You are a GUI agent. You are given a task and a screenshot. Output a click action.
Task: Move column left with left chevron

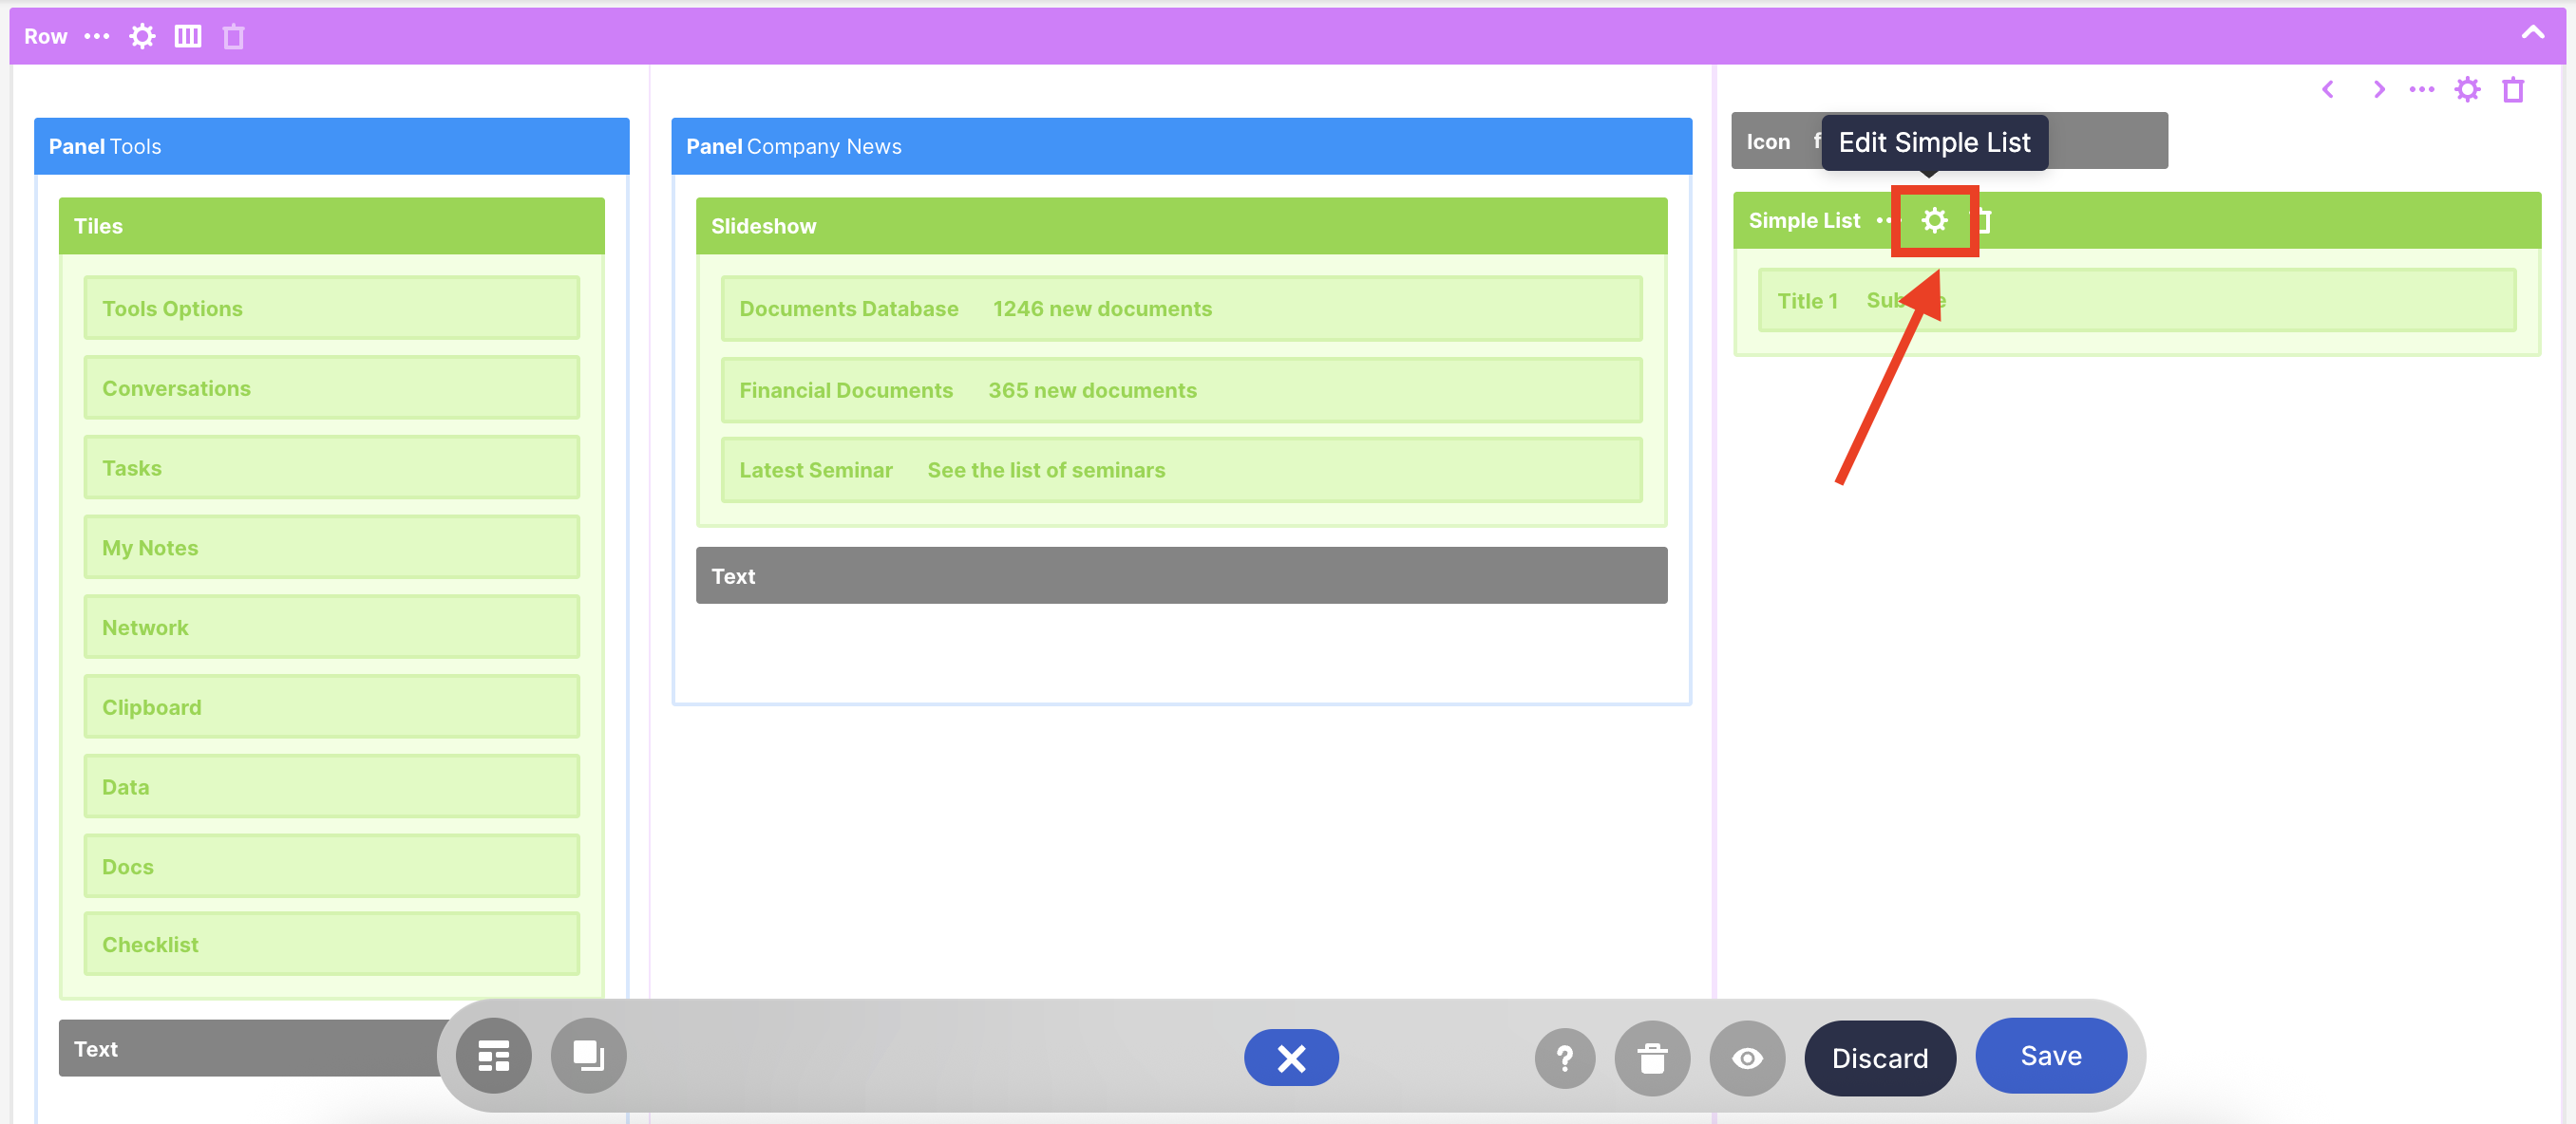tap(2328, 90)
